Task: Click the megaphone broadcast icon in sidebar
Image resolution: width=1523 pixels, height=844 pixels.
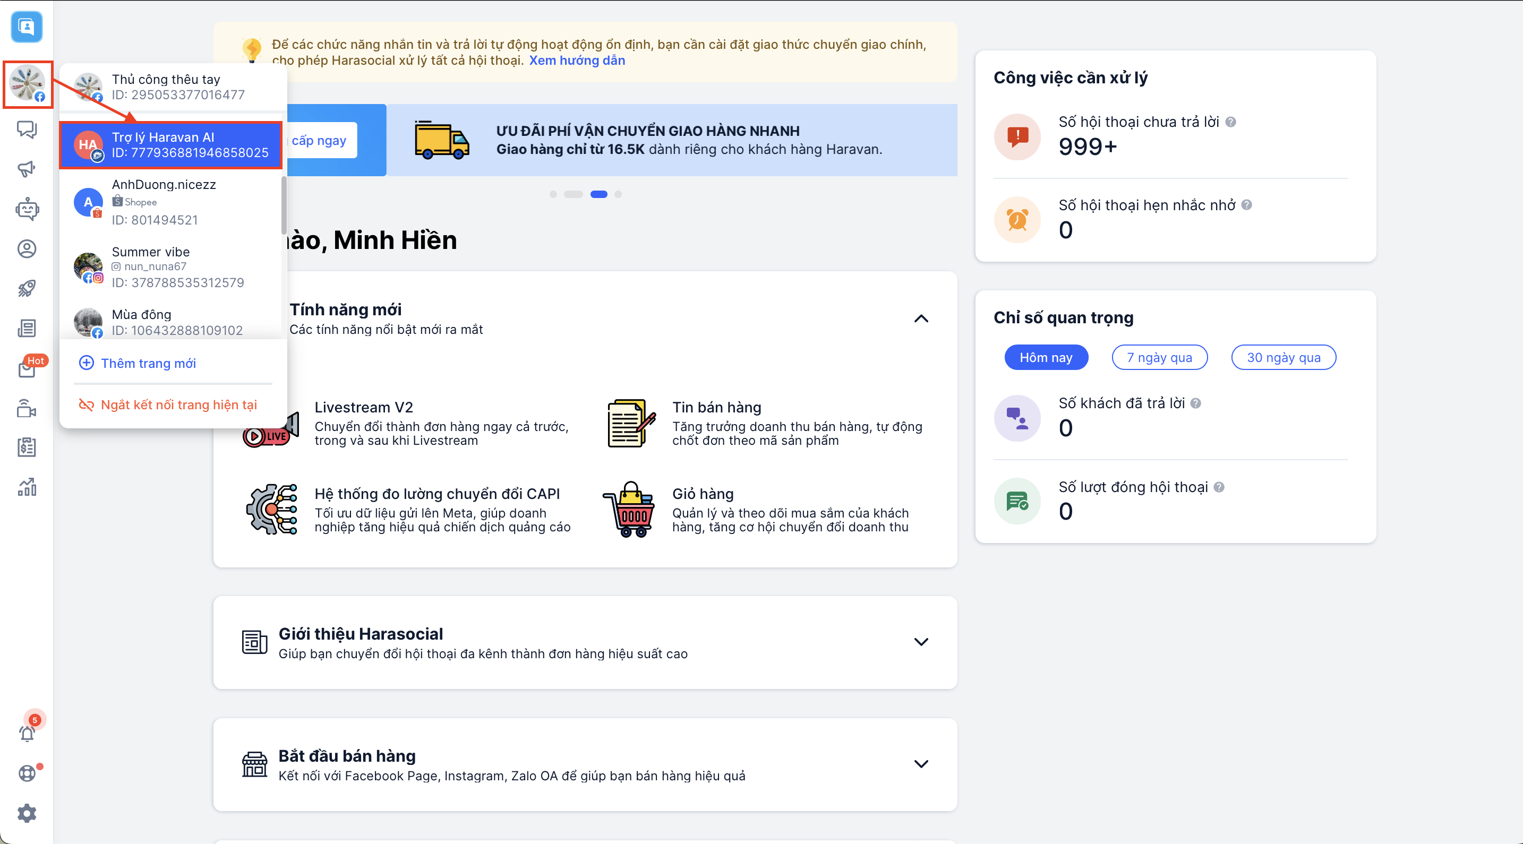Action: (27, 169)
